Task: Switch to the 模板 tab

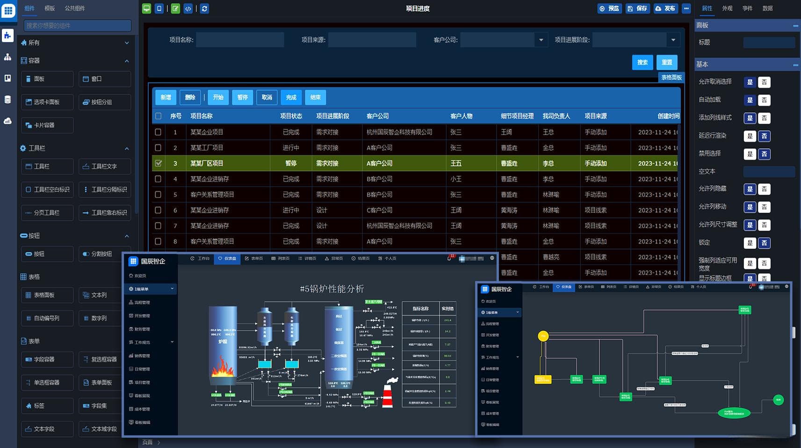Action: tap(50, 8)
